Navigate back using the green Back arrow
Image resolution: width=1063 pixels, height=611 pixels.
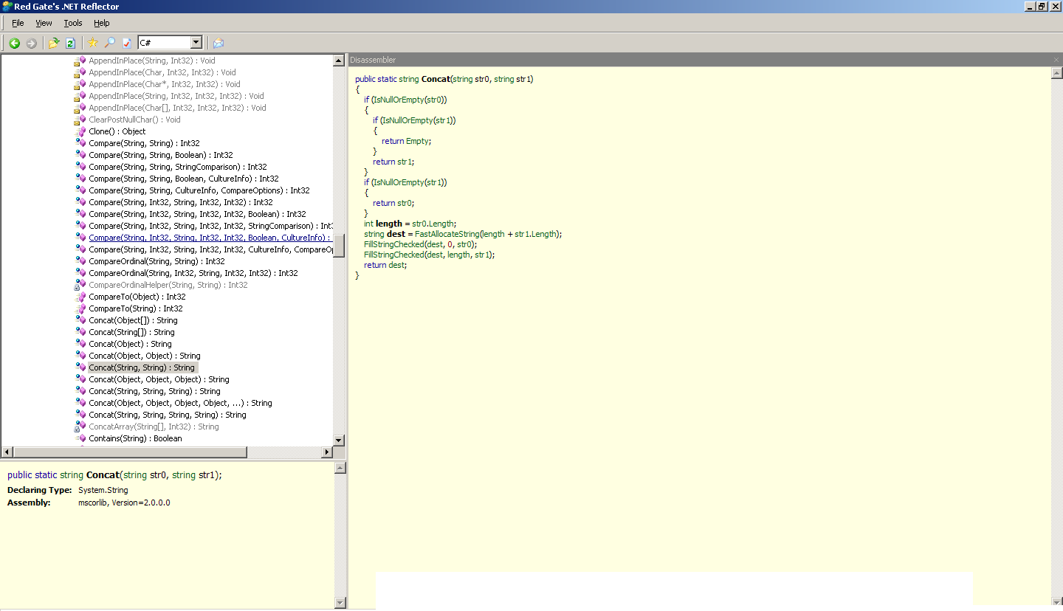(x=14, y=43)
